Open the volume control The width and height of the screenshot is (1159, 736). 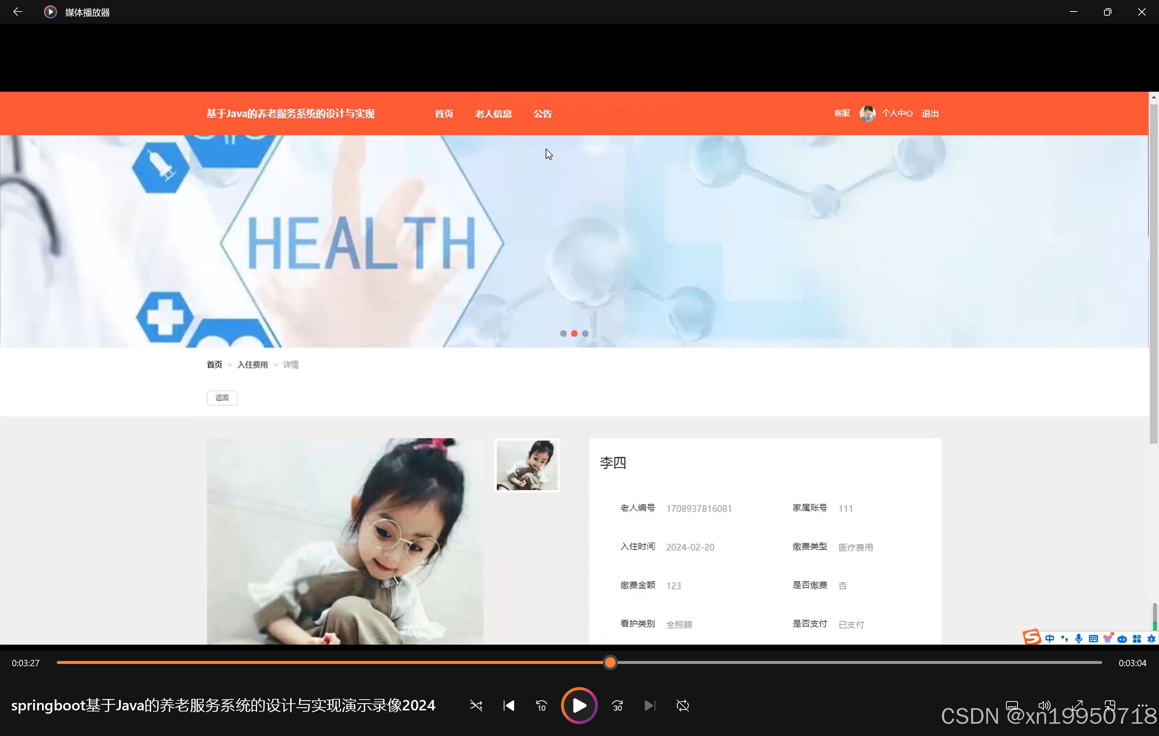coord(1045,706)
